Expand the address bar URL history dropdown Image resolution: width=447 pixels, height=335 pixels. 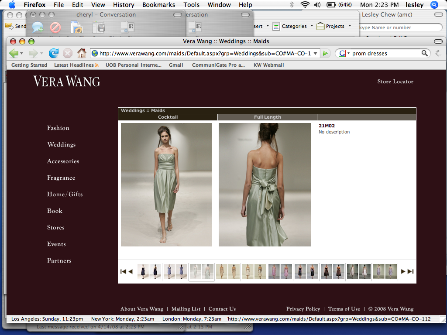click(x=315, y=53)
